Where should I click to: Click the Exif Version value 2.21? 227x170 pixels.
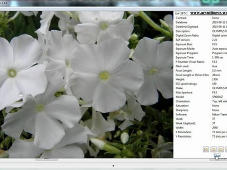click(x=215, y=40)
